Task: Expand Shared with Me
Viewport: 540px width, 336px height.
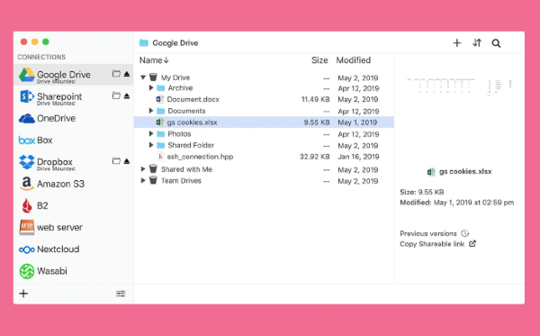Action: pyautogui.click(x=143, y=169)
